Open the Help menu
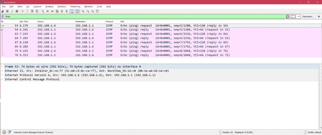The image size is (322, 135). 108,6
